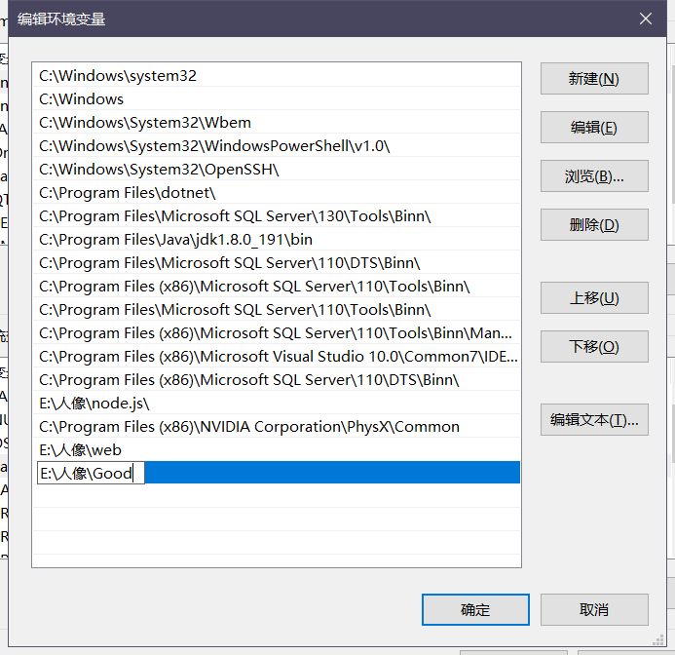This screenshot has width=675, height=655.
Task: Select Program Files (x86) SQL Server\110\DTS\Binn\ entry
Action: pyautogui.click(x=277, y=379)
